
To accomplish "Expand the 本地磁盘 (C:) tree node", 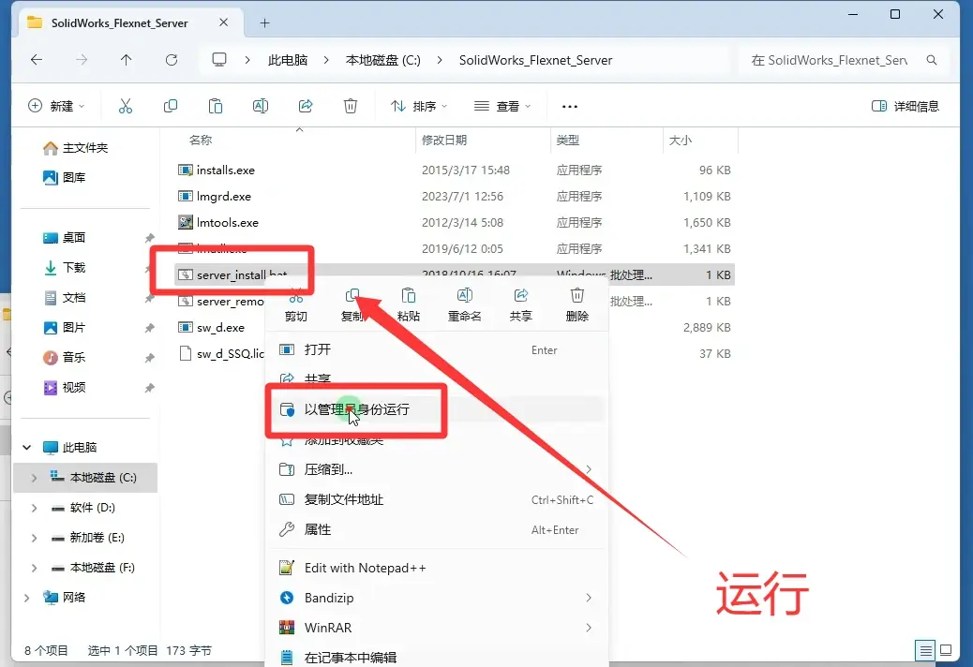I will click(x=34, y=478).
